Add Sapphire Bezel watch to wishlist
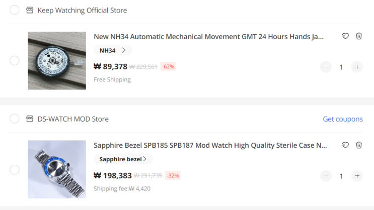 [x=345, y=145]
